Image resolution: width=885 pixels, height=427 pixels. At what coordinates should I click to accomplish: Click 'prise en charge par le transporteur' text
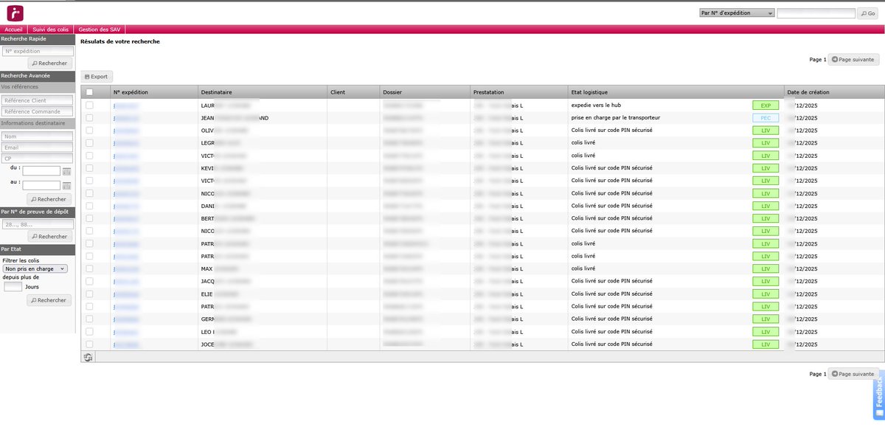tap(615, 118)
